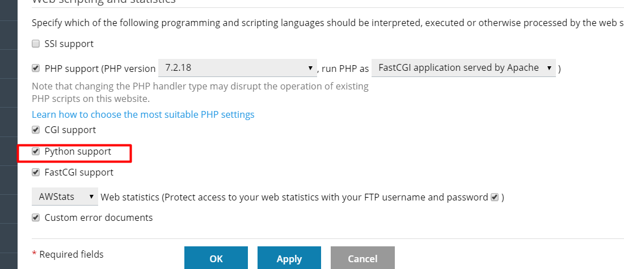Viewport: 624px width, 269px height.
Task: Click the 'Custom error documents' label text
Action: click(x=99, y=217)
